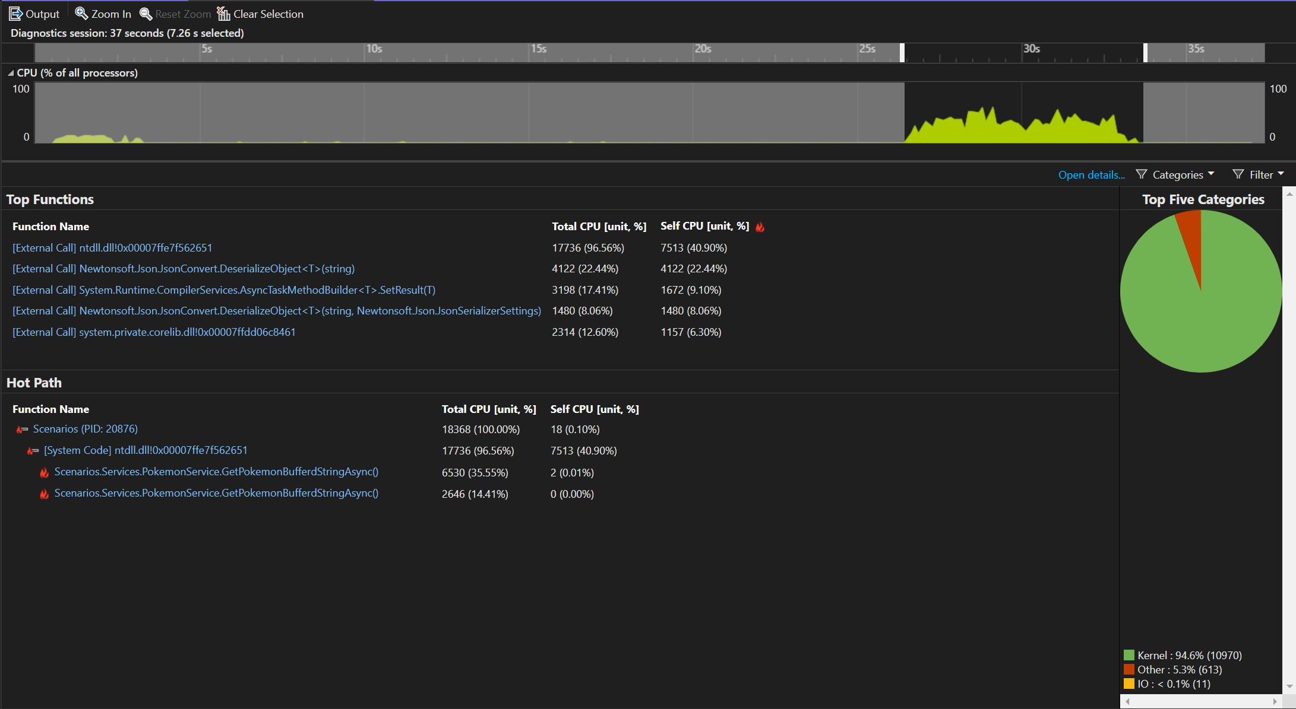Click the Clear Selection icon
Image resolution: width=1296 pixels, height=709 pixels.
(223, 14)
